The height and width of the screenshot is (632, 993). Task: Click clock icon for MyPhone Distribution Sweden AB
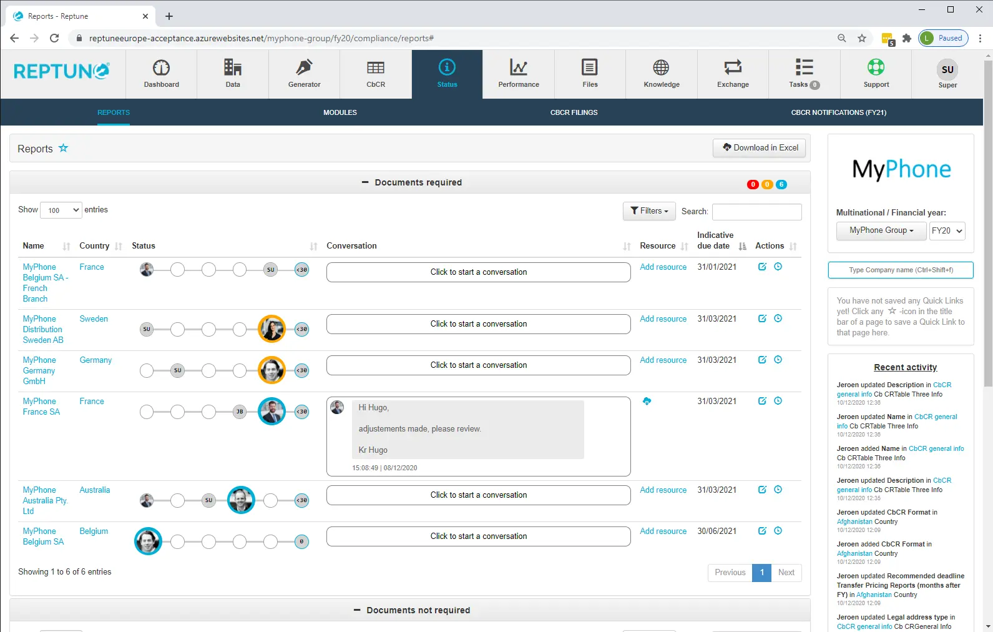(x=778, y=318)
